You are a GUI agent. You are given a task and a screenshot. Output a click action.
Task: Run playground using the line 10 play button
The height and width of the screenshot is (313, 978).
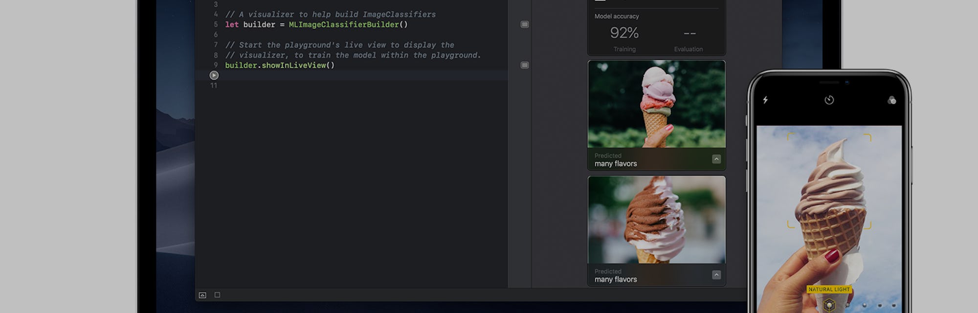(214, 75)
